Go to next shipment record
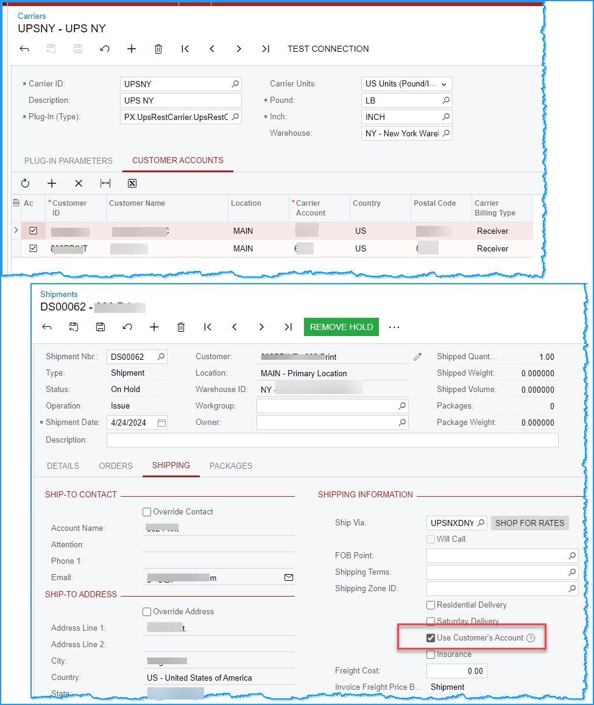Viewport: 594px width, 705px height. point(261,327)
